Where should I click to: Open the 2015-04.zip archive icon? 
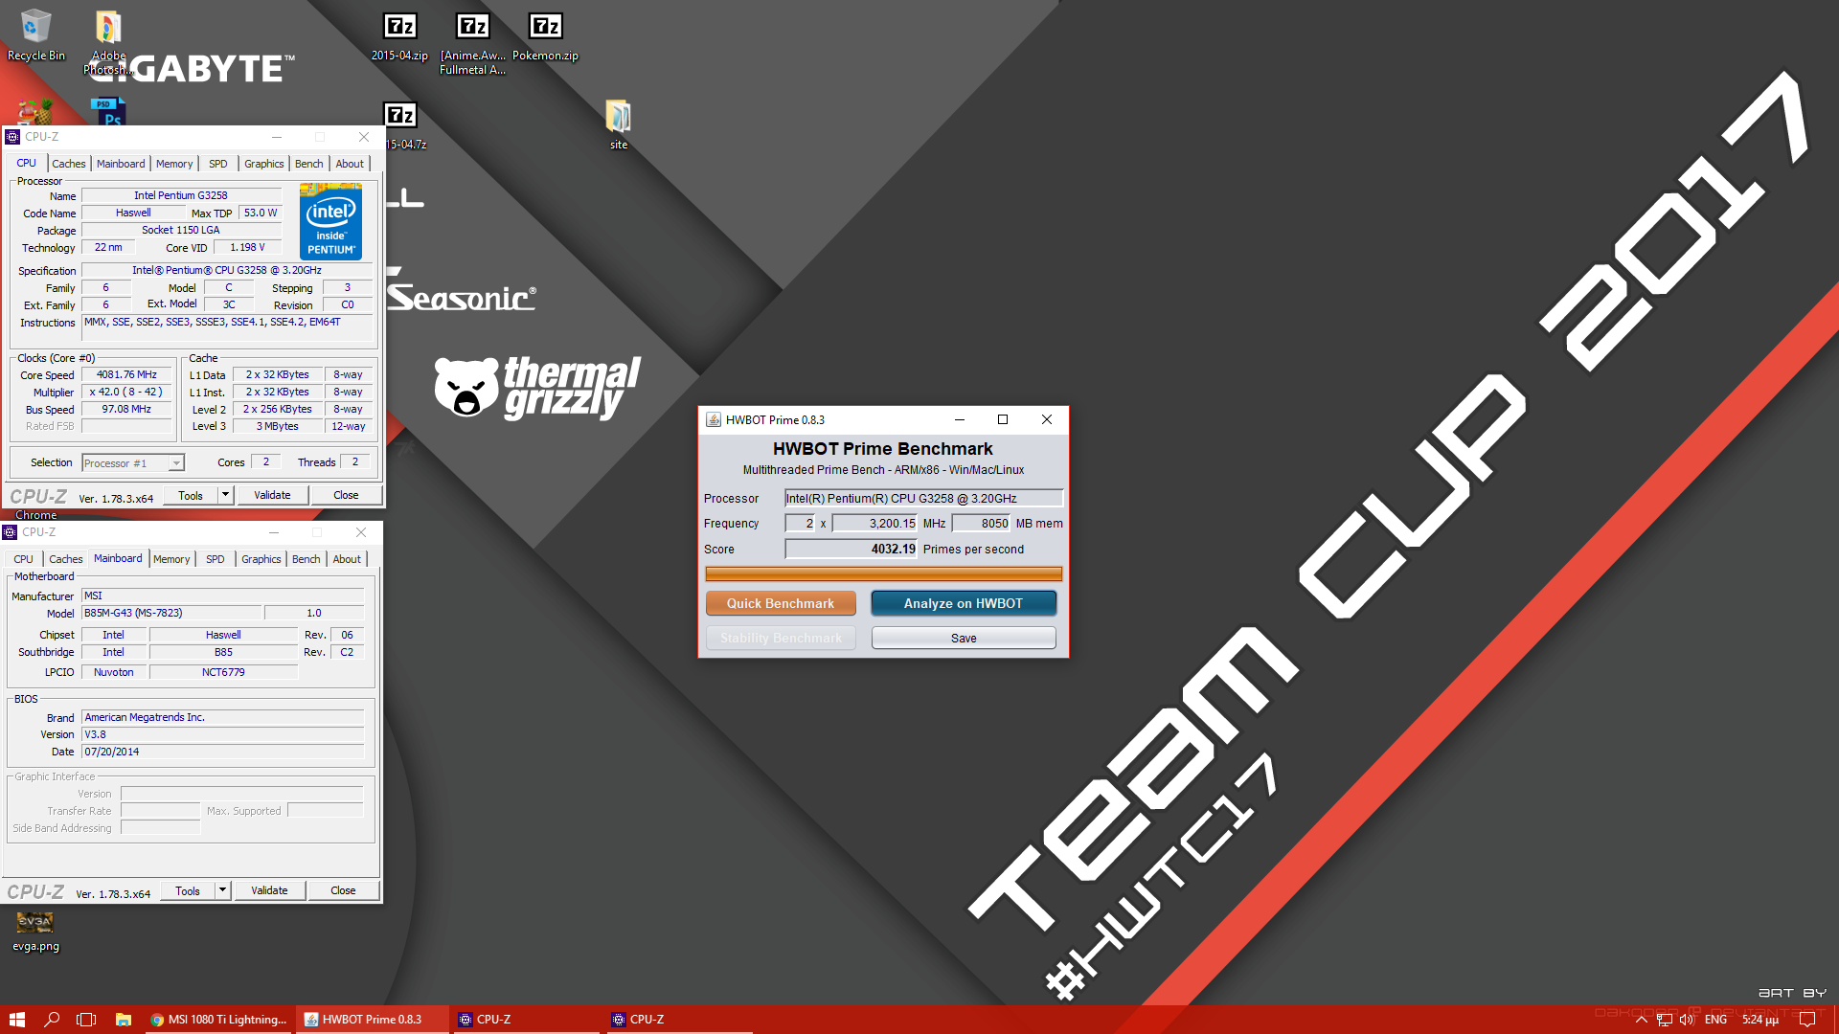pos(399,35)
